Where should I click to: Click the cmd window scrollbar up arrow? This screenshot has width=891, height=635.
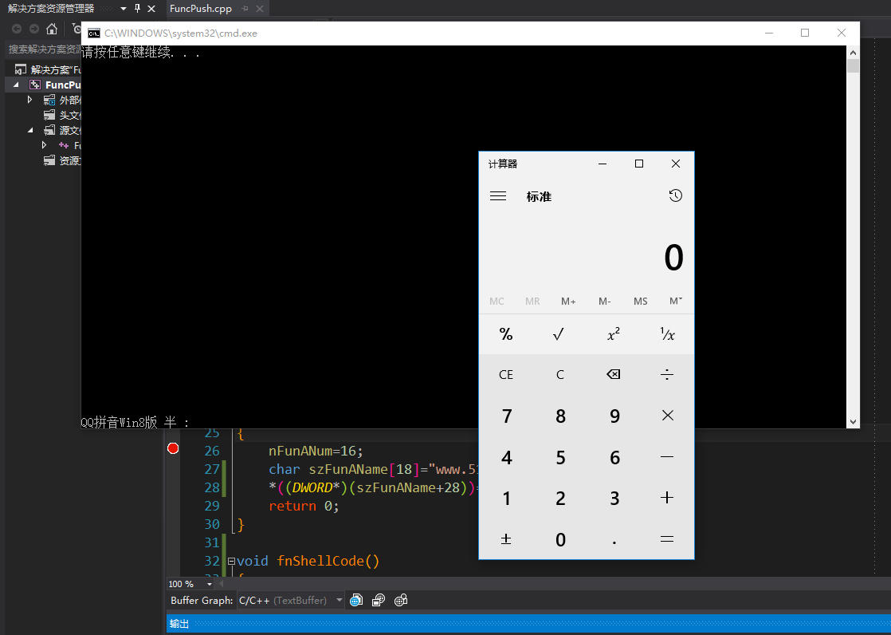853,53
